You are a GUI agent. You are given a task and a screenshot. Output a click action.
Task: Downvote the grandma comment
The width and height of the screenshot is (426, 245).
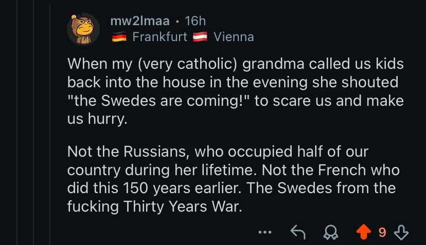(x=401, y=233)
